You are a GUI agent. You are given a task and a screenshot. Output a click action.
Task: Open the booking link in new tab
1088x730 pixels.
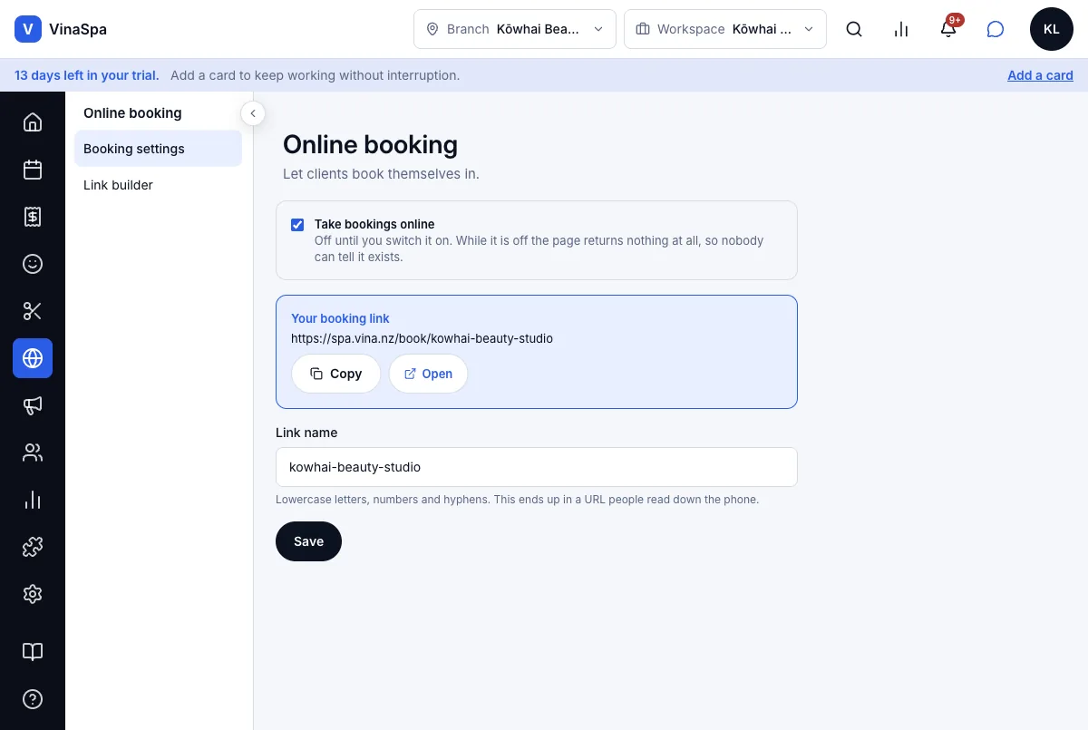428,374
